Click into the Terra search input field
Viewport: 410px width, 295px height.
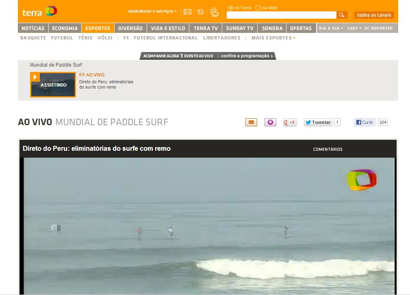pos(281,15)
